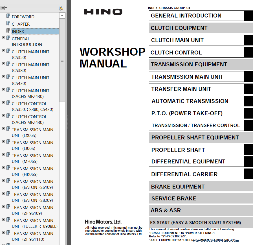Expand TRANSMISSION MAIN UNIT (LX06S) bookmark
Screen dimensions: 253x245
point(4,129)
